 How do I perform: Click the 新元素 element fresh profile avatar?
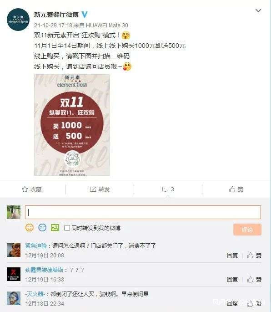(x=18, y=20)
